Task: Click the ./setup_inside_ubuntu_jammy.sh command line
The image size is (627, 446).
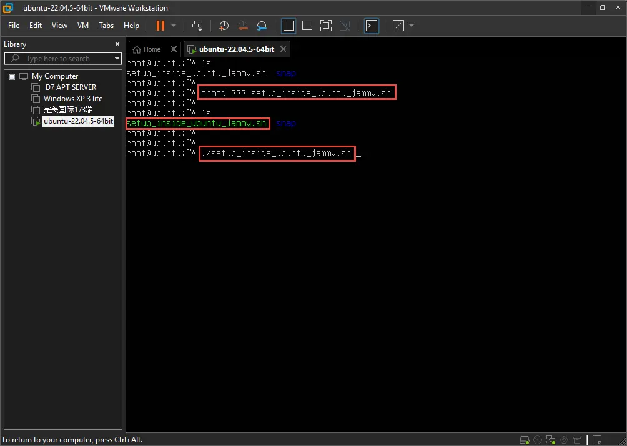Action: click(276, 153)
